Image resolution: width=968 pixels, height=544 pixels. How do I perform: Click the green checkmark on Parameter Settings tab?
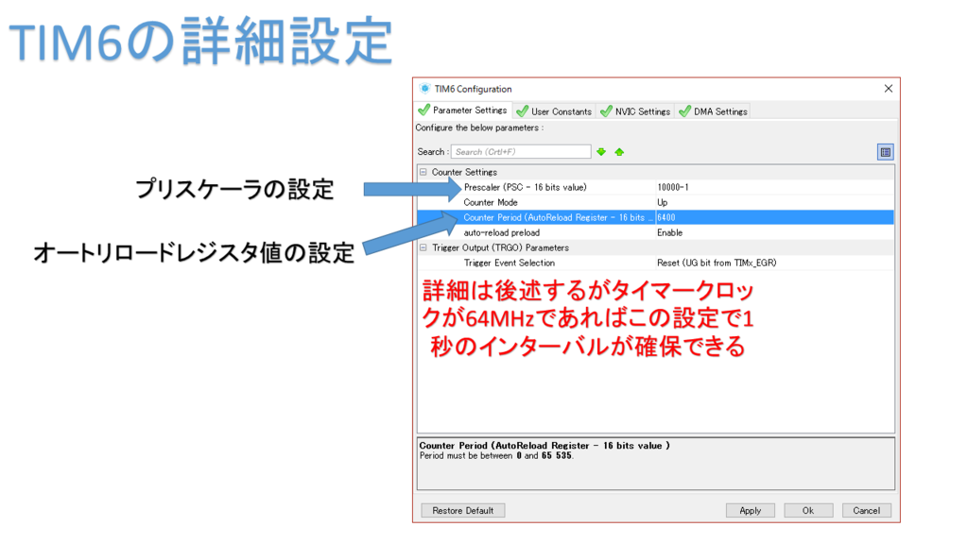(425, 110)
